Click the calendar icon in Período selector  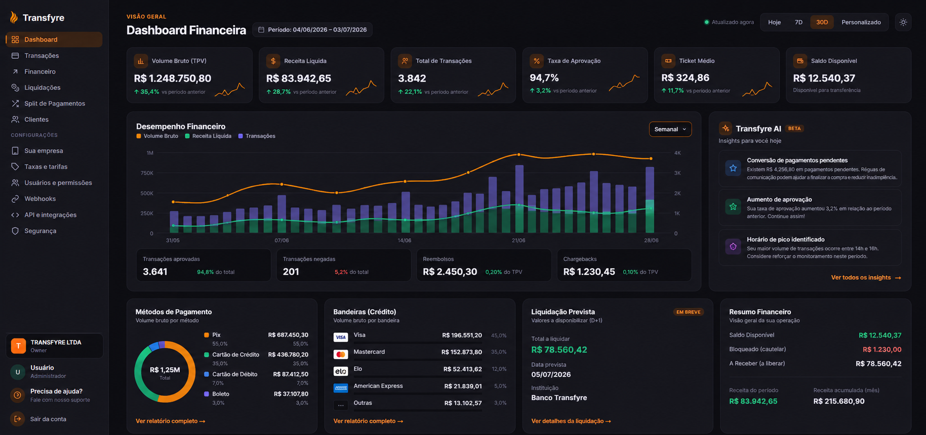pos(261,30)
